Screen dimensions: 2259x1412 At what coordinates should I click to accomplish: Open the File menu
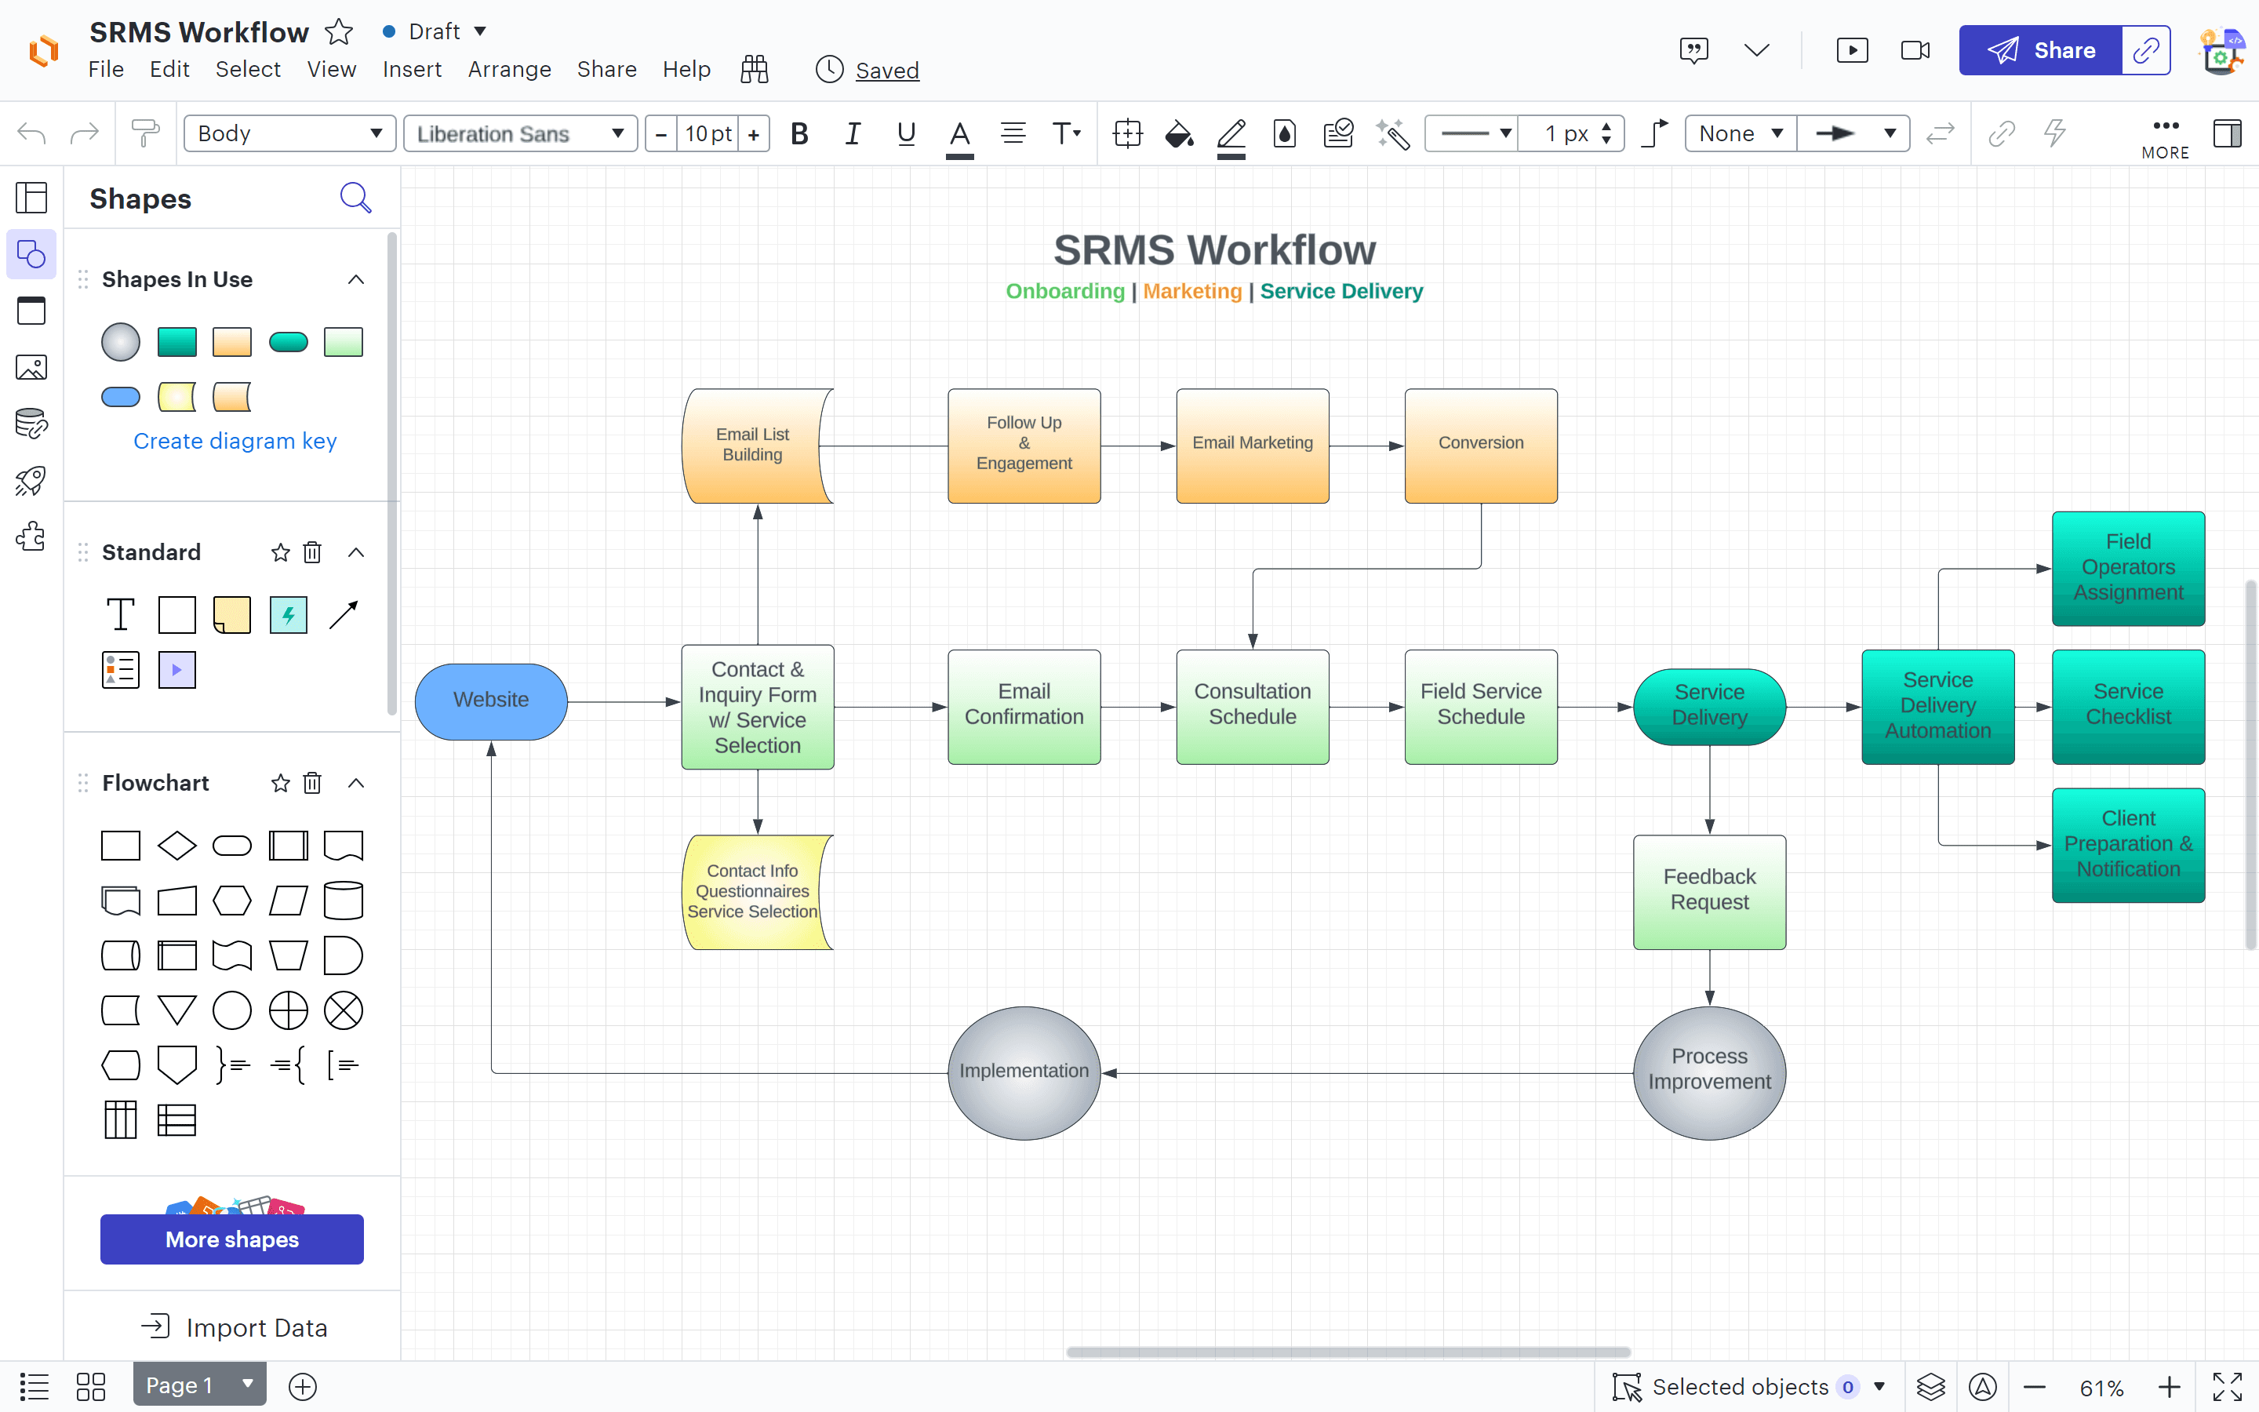pos(105,69)
